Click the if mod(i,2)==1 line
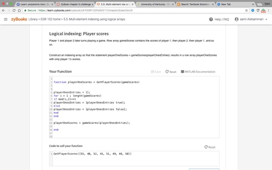Viewport: 272px width, 170px height. [65, 99]
